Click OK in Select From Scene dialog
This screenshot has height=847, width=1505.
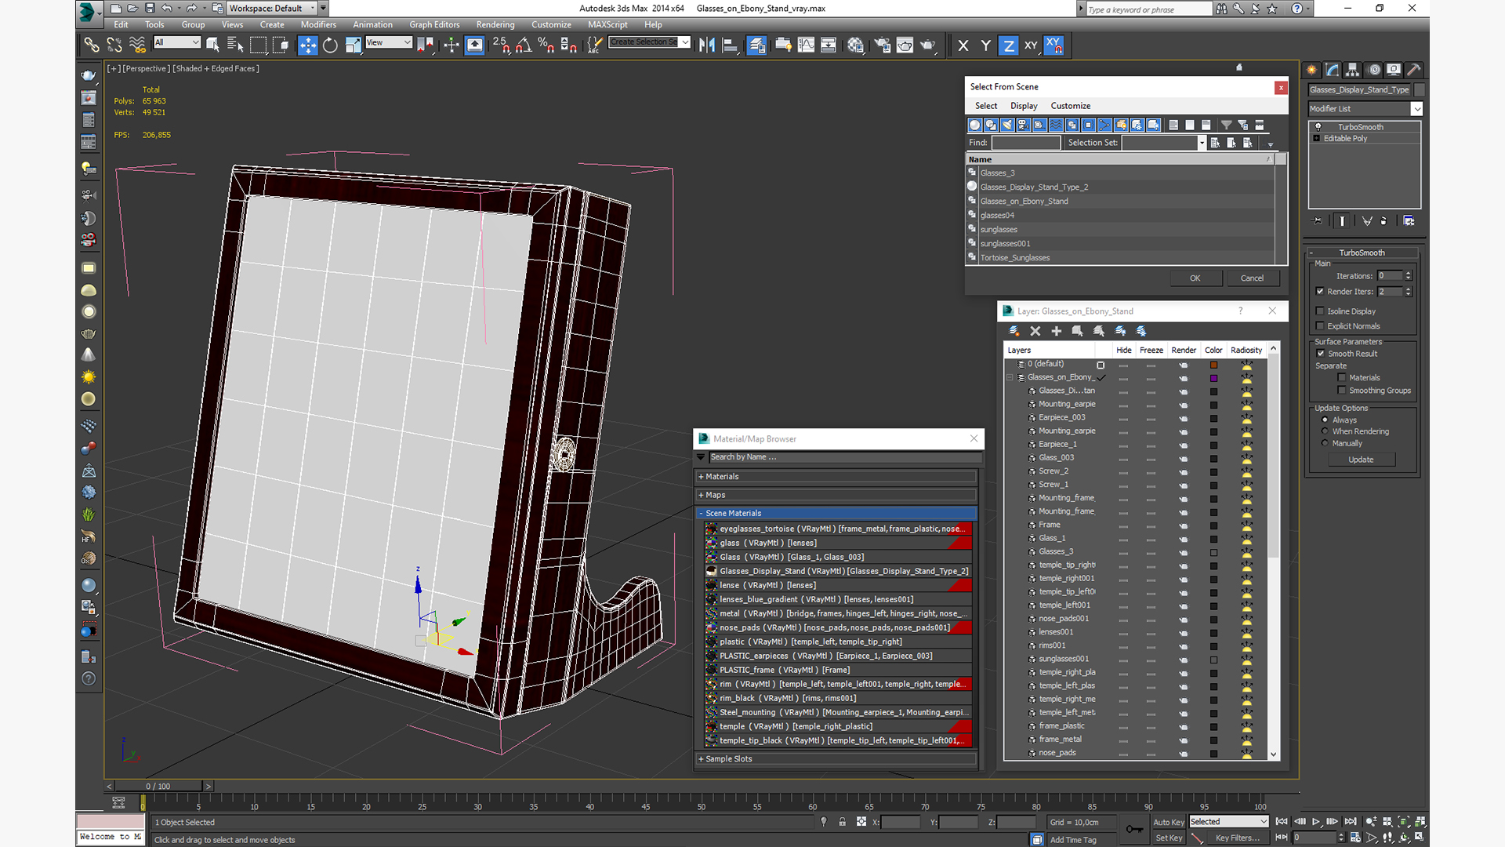tap(1195, 278)
